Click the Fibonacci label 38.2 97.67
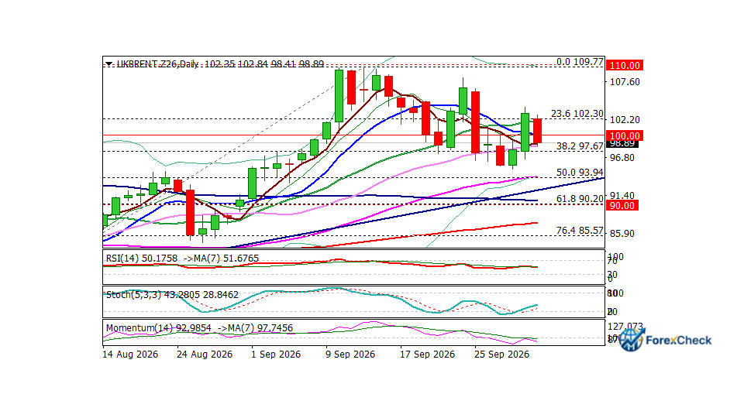 [580, 146]
